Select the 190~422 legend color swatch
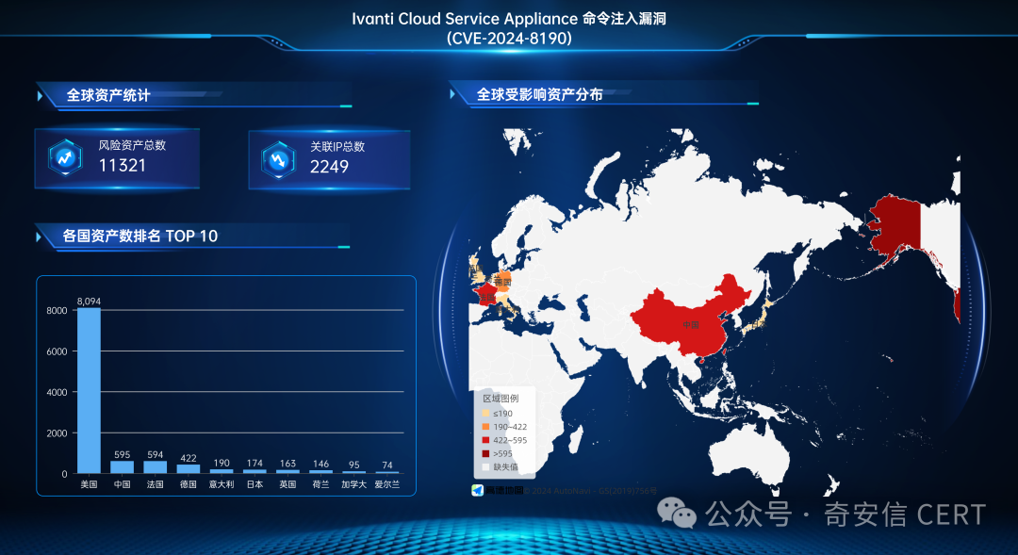Screen dimensions: 1018x555 point(485,427)
